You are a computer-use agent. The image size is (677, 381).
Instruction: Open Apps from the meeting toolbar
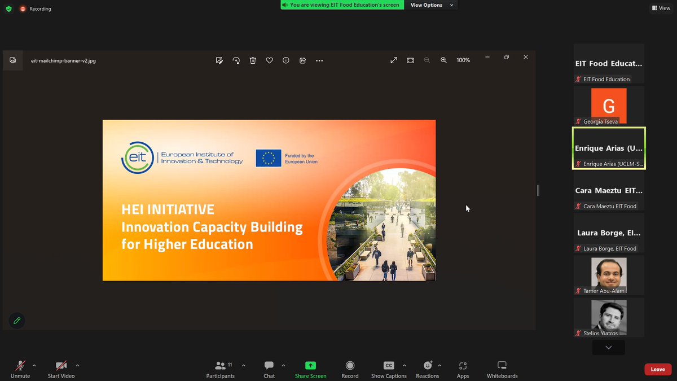(x=463, y=369)
